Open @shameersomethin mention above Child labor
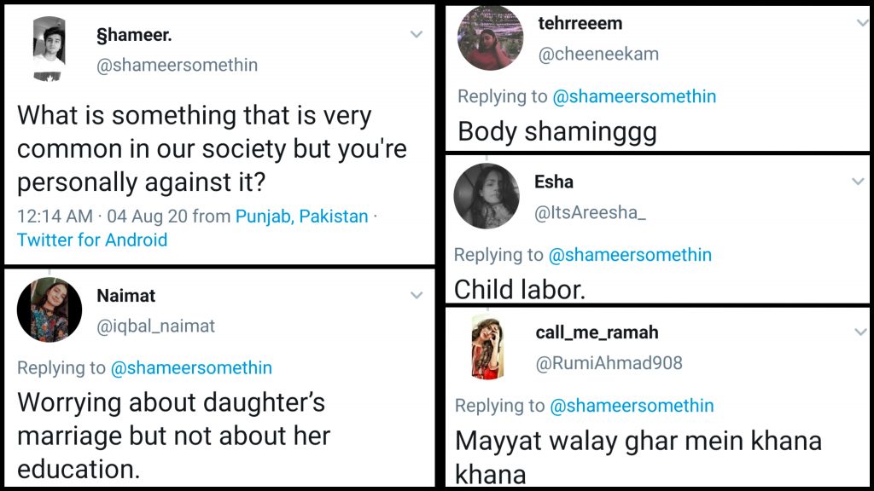874x491 pixels. 630,255
